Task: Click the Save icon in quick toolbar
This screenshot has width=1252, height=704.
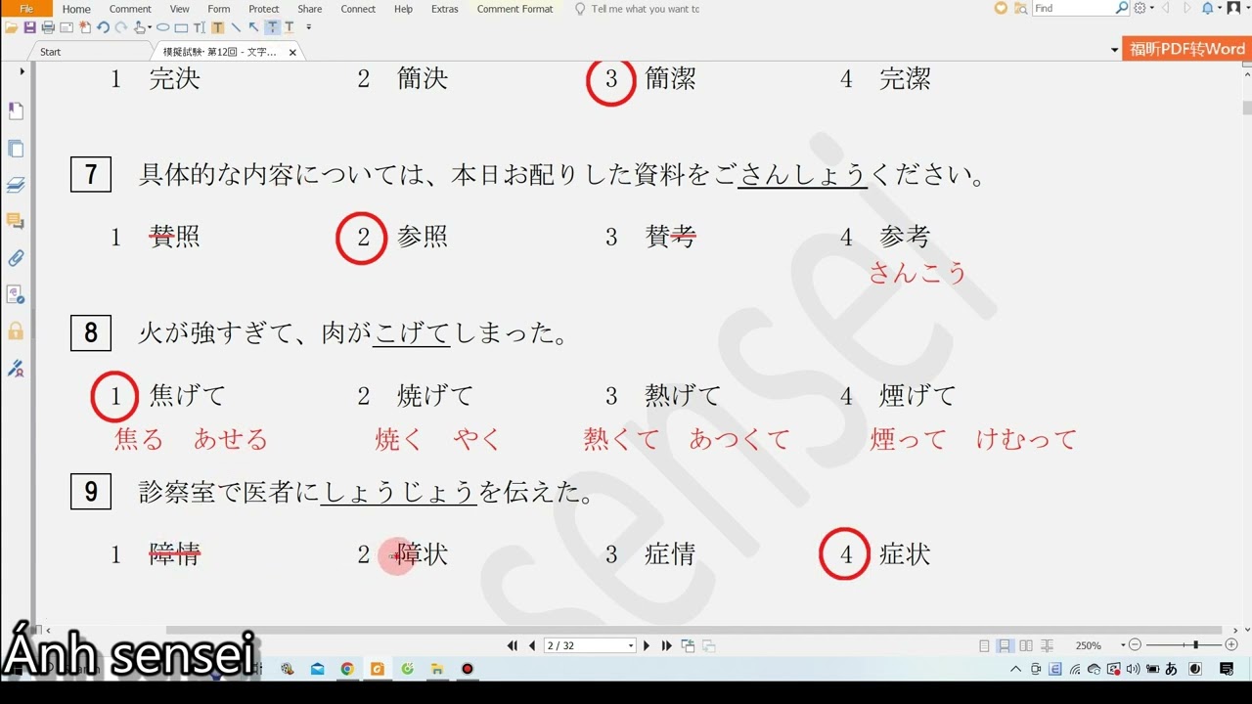Action: (x=29, y=27)
